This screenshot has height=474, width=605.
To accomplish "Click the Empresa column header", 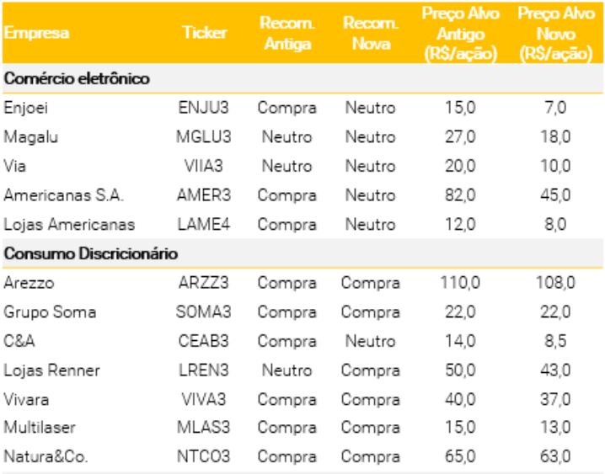I will (x=36, y=34).
